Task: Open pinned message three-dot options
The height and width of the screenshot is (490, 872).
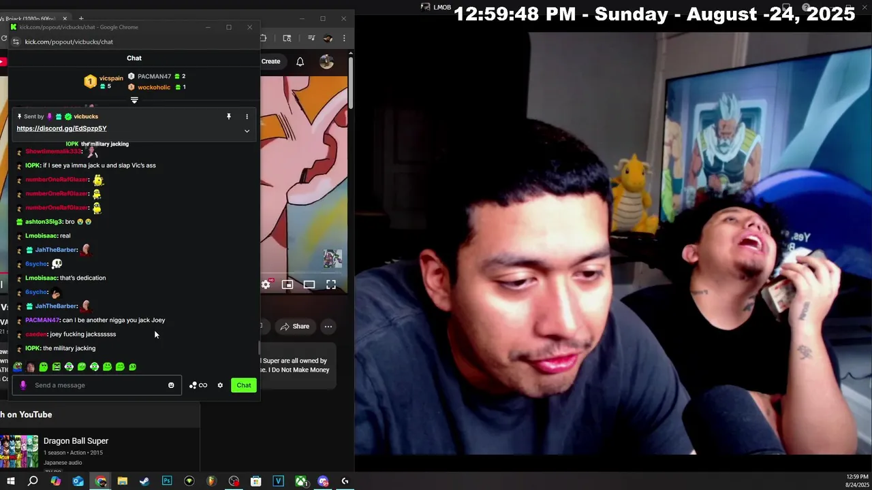Action: tap(247, 117)
